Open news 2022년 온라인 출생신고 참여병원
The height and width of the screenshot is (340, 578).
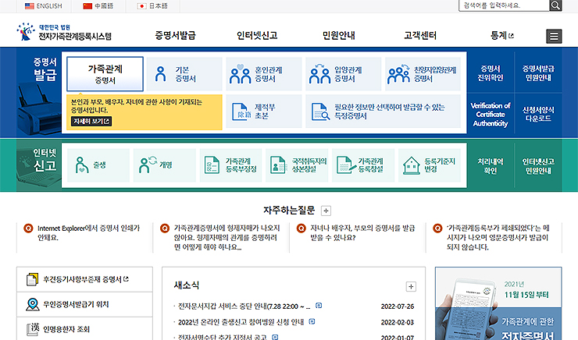coord(241,322)
